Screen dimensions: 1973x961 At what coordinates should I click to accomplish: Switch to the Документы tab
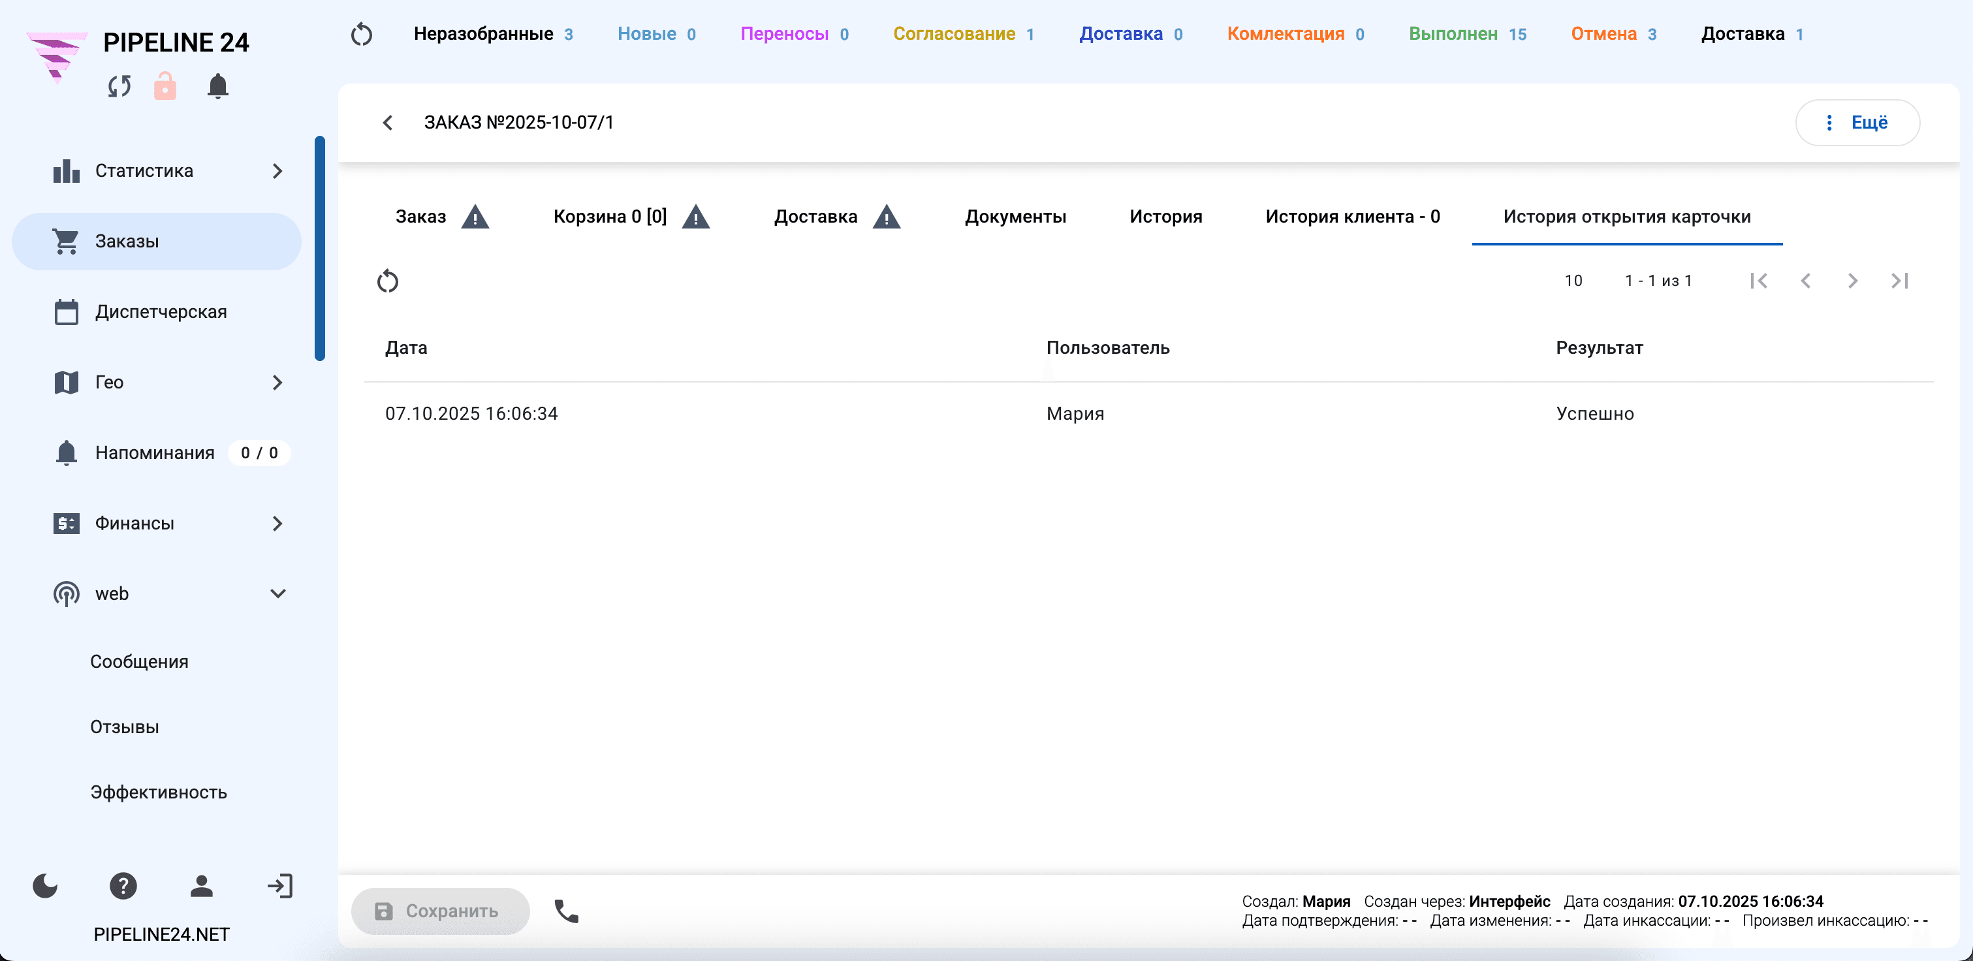1016,217
